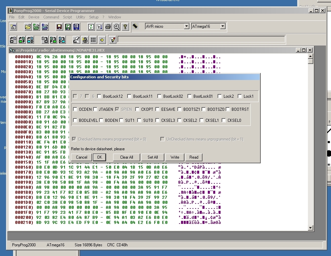Click the Open Device File folder icon
The height and width of the screenshot is (256, 331).
[28, 27]
